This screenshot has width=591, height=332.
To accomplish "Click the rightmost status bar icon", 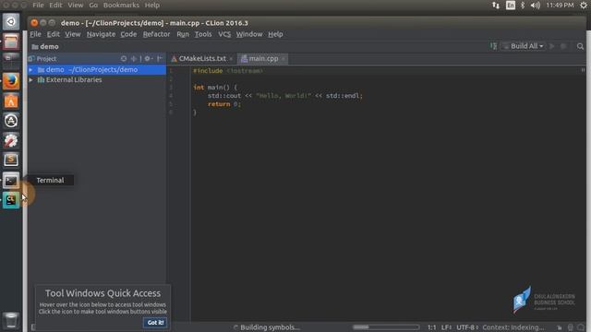I will [x=581, y=327].
